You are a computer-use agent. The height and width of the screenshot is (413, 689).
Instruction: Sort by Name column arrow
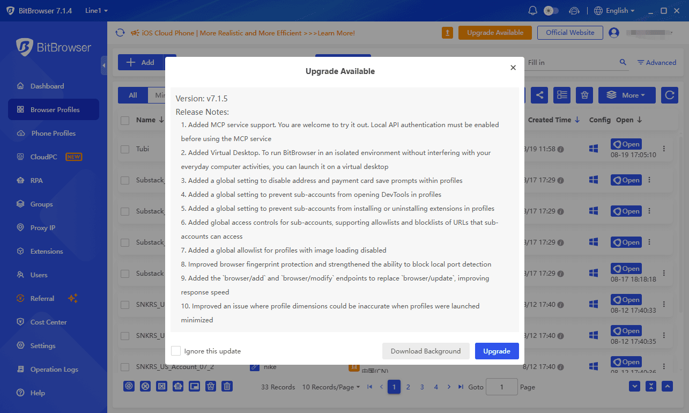(x=161, y=120)
